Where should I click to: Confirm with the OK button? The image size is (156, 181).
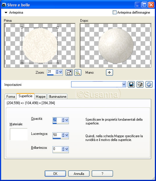pyautogui.click(x=55, y=174)
